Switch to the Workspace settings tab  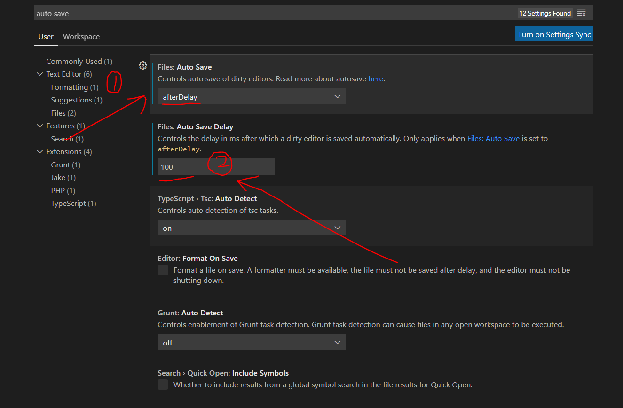pyautogui.click(x=81, y=36)
